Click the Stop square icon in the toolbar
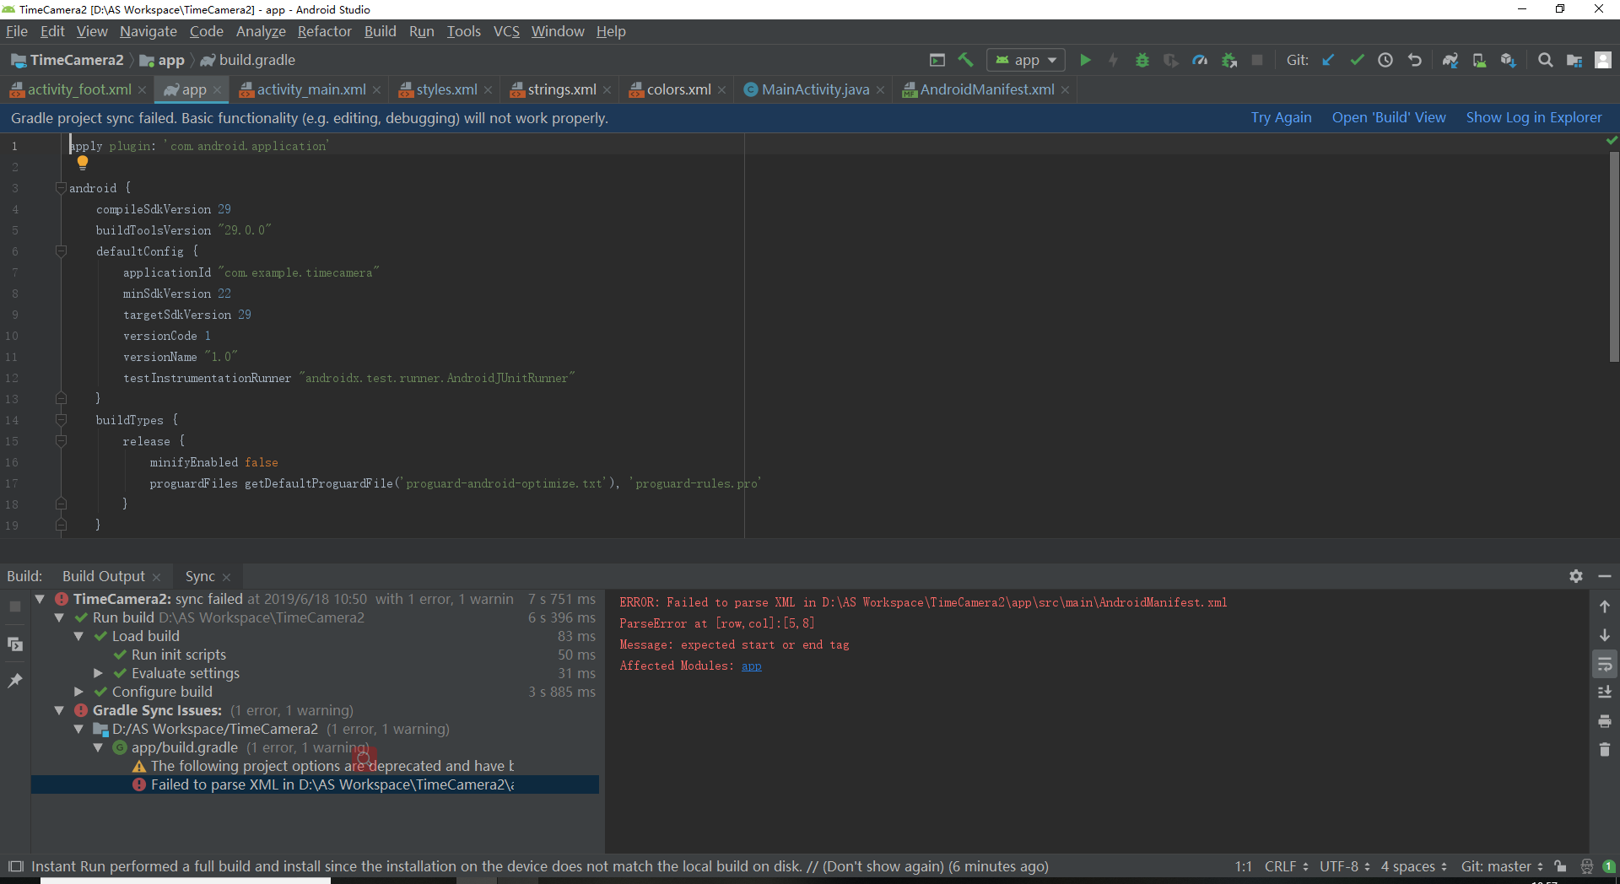Screen dimensions: 1620x884 point(1257,60)
